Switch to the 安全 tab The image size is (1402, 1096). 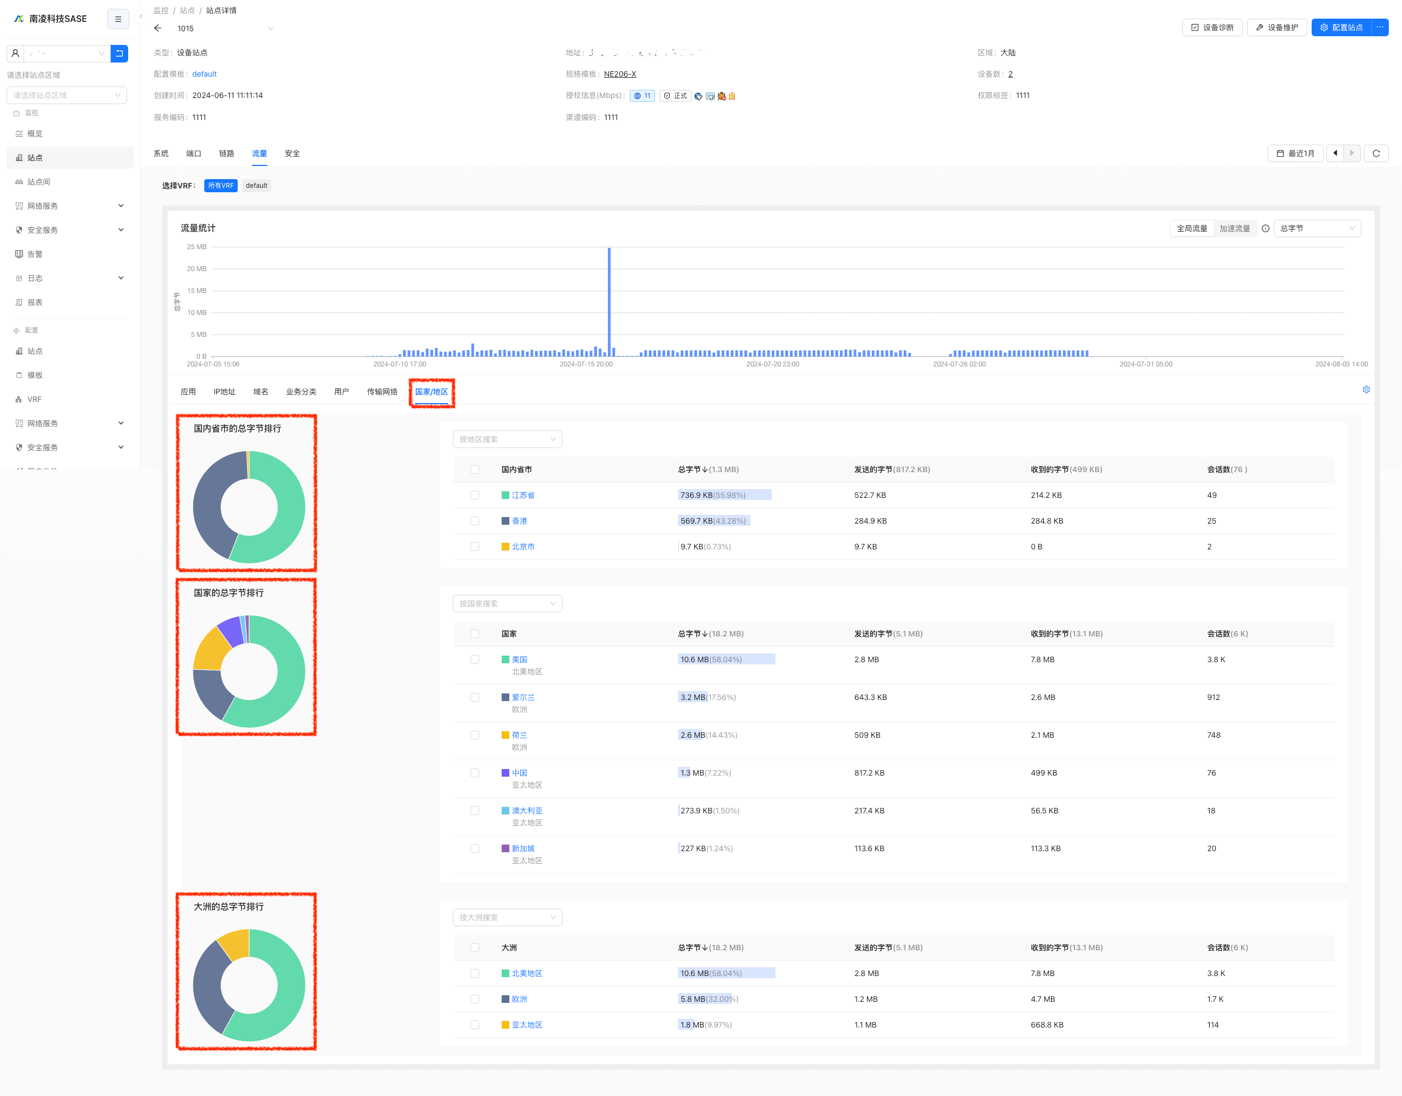[x=292, y=153]
